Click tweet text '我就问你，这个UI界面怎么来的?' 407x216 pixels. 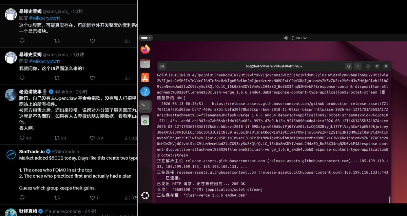click(52, 68)
